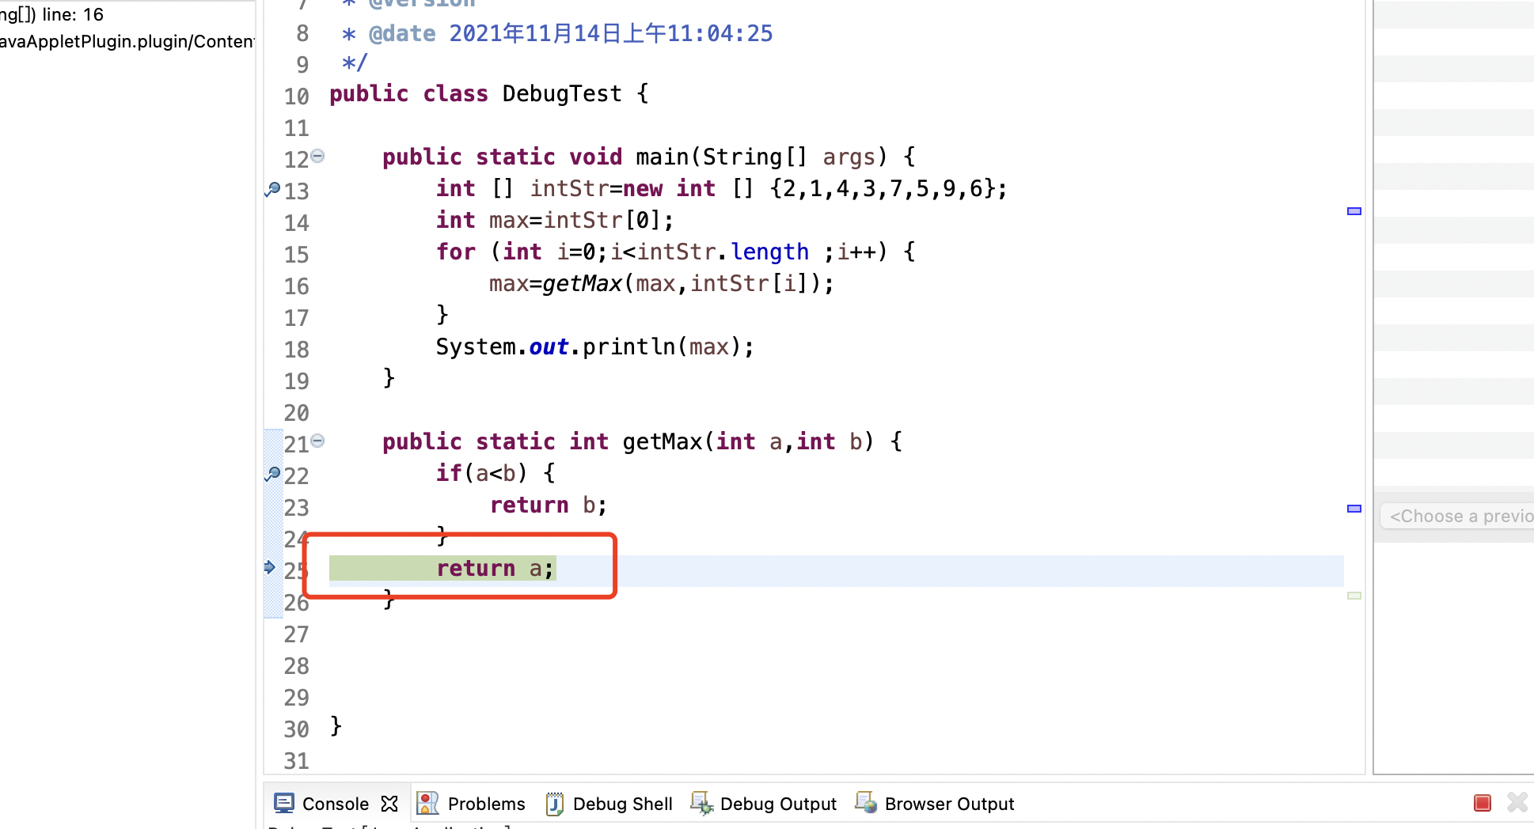Open the "Choose a previous" dropdown
Image resolution: width=1534 pixels, height=829 pixels.
[1460, 516]
